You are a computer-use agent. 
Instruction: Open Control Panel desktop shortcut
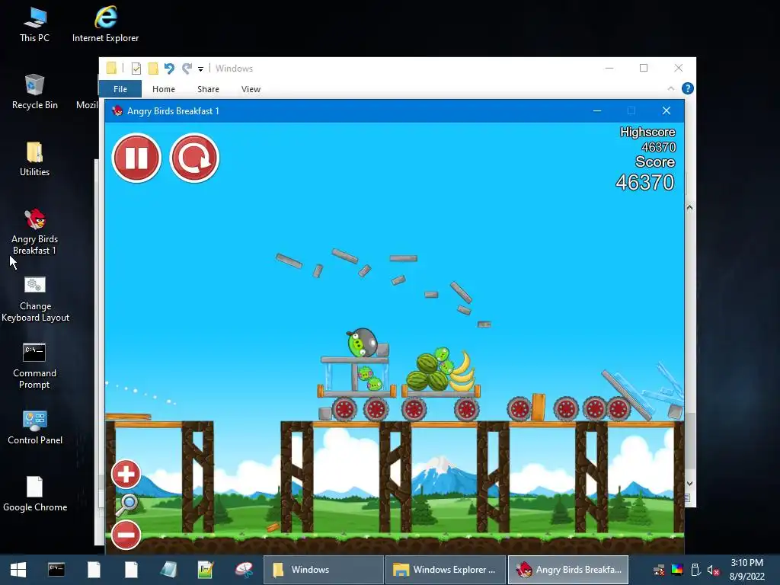[35, 427]
